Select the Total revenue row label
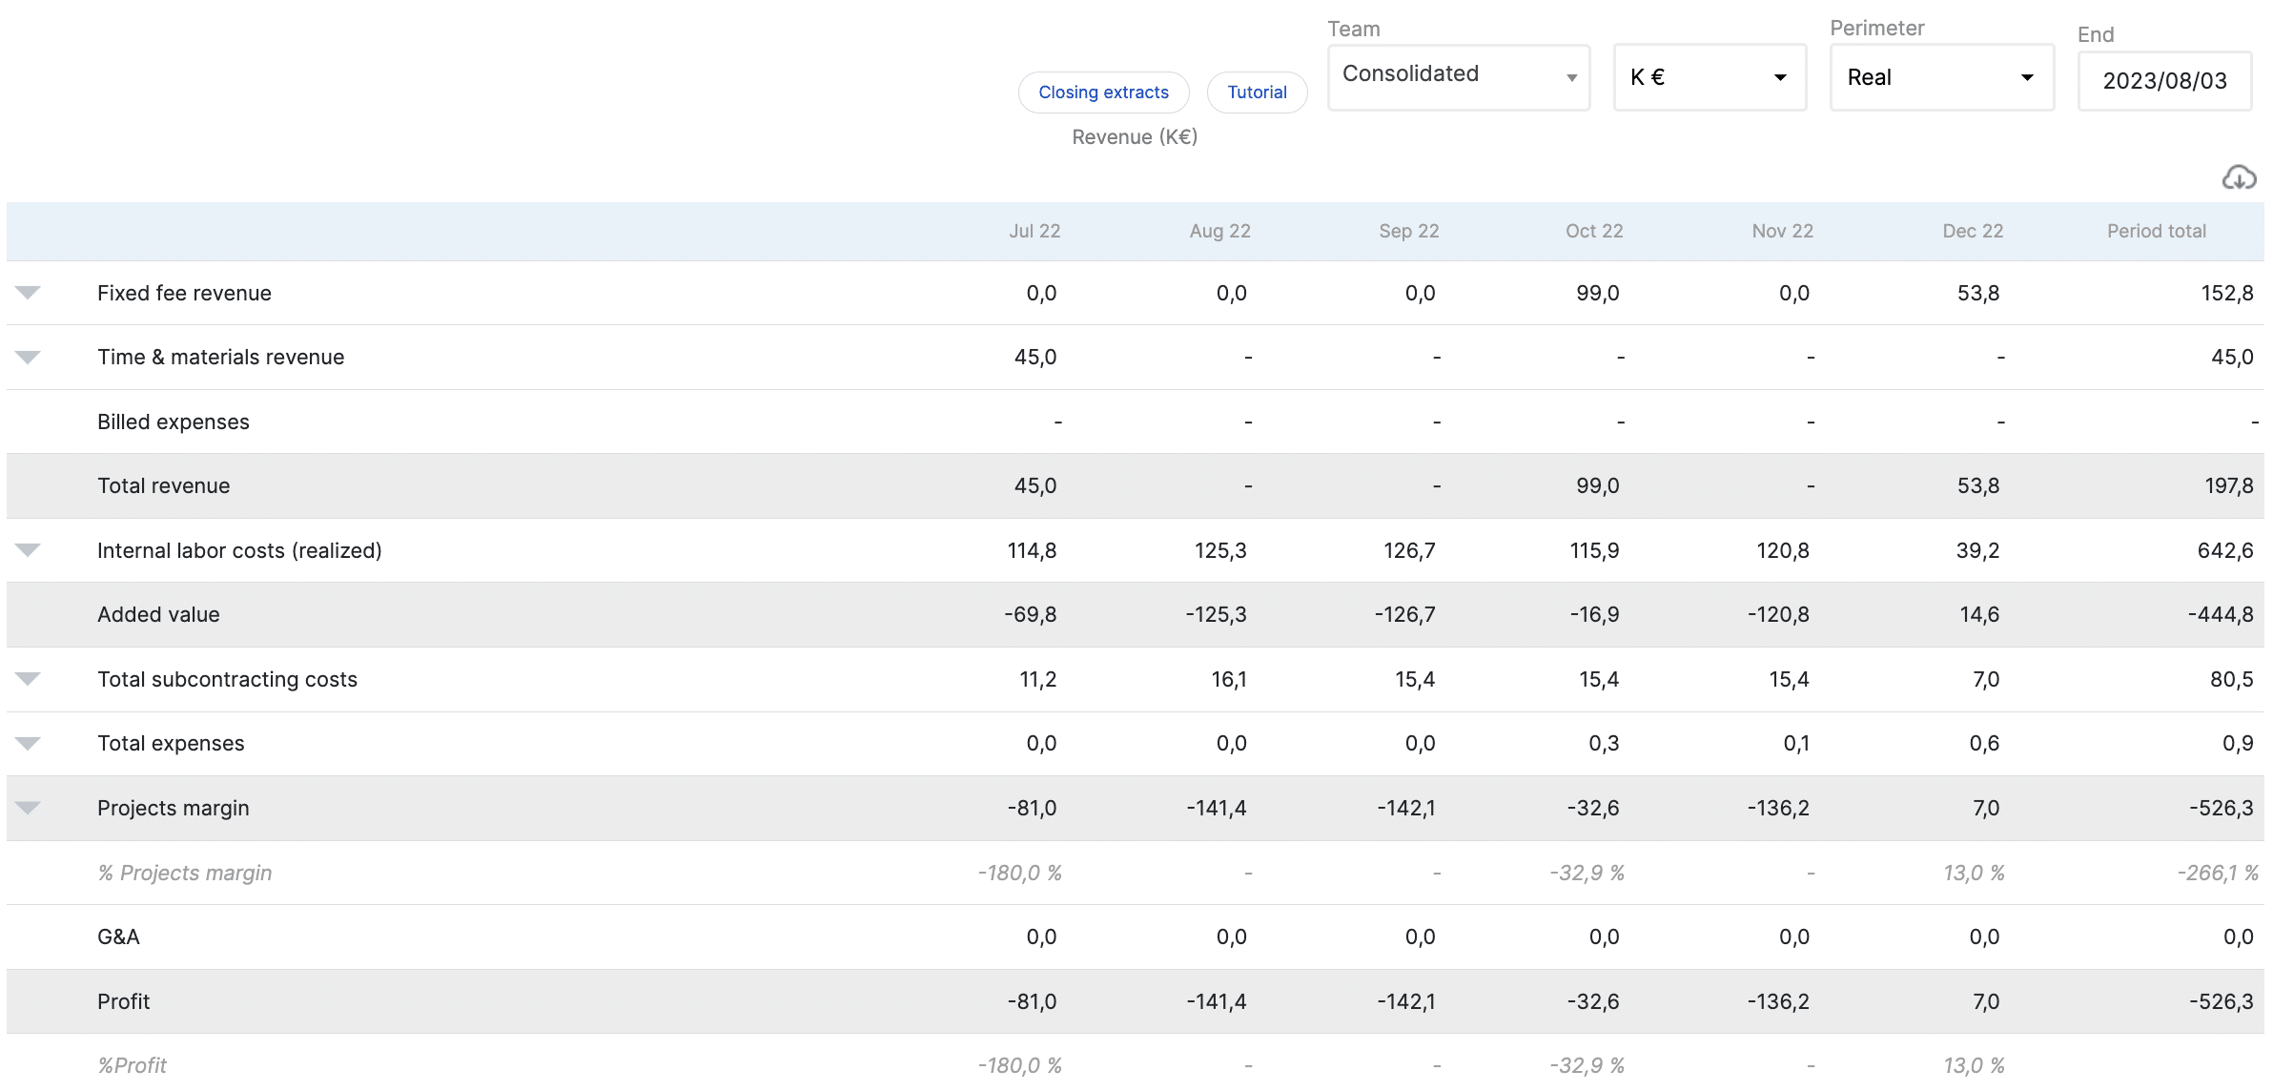The image size is (2273, 1091). pyautogui.click(x=163, y=485)
